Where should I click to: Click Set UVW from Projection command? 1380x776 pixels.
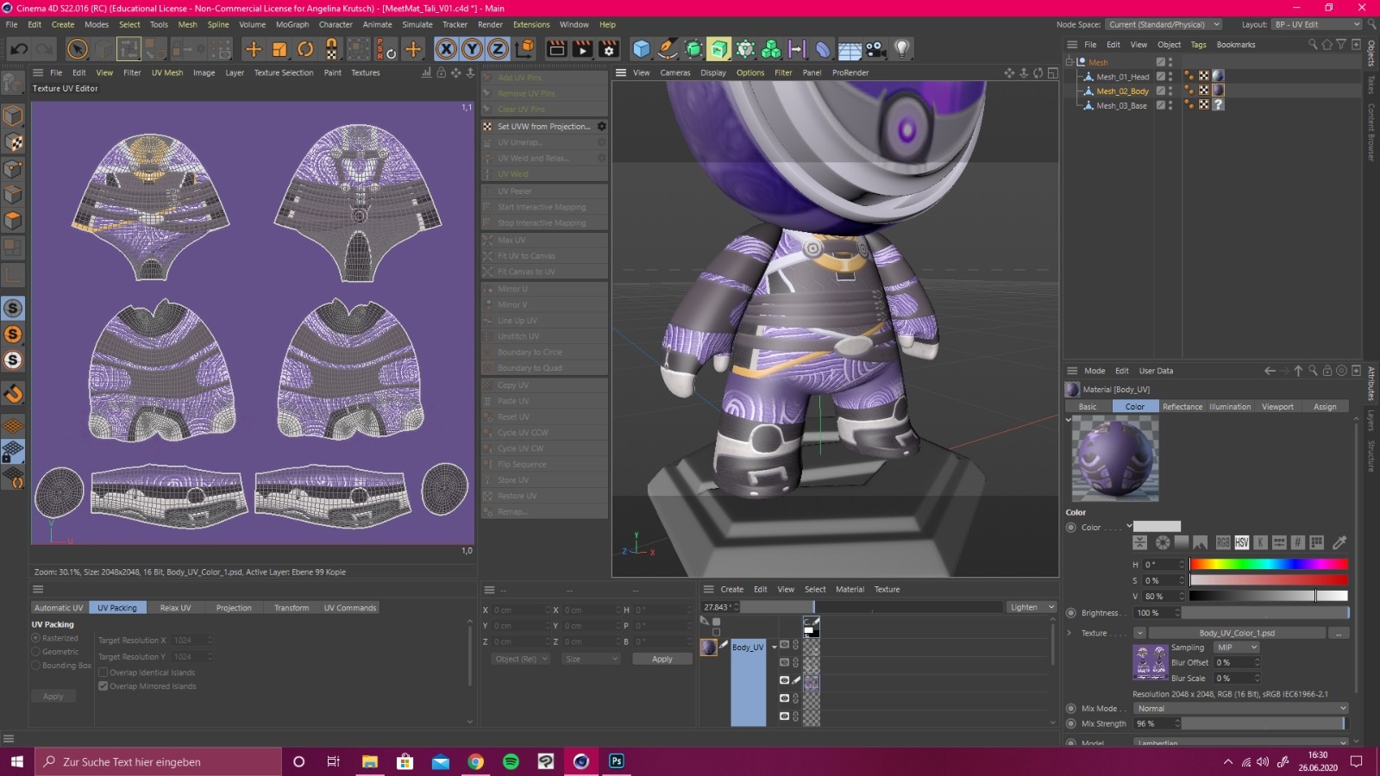(x=543, y=127)
